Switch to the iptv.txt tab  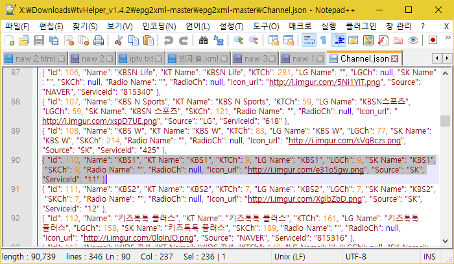coord(141,59)
